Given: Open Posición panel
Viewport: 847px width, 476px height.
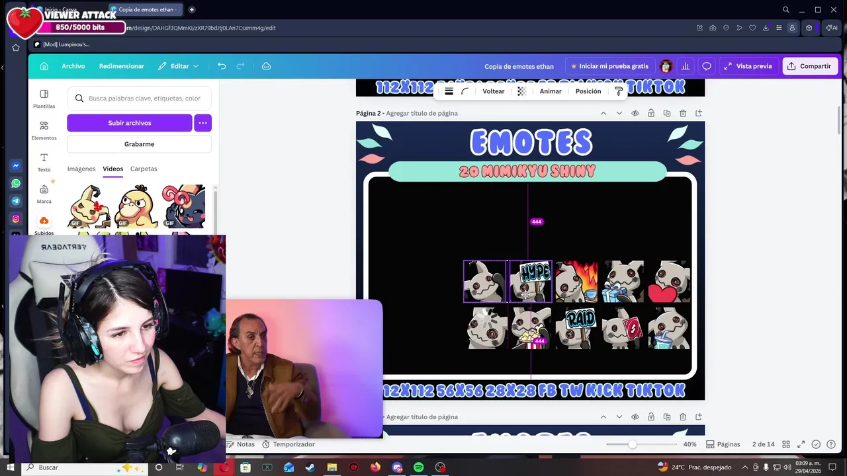Looking at the screenshot, I should [588, 91].
